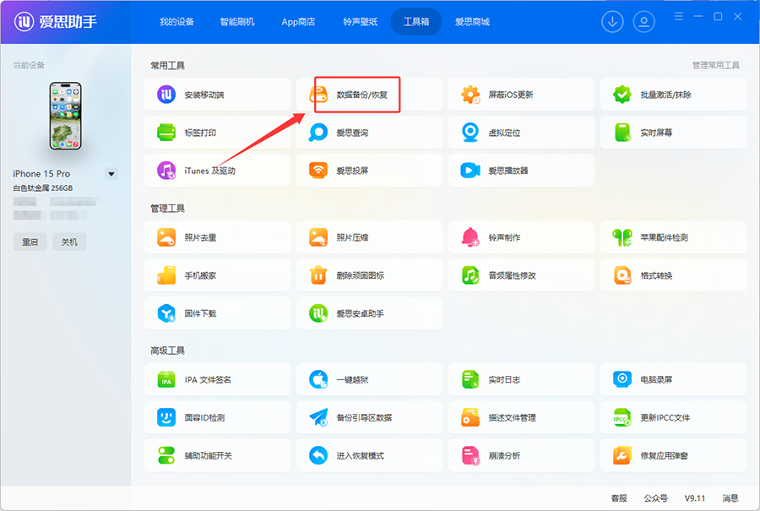Click the 爱思助手 logo
Image resolution: width=760 pixels, height=511 pixels.
point(55,21)
